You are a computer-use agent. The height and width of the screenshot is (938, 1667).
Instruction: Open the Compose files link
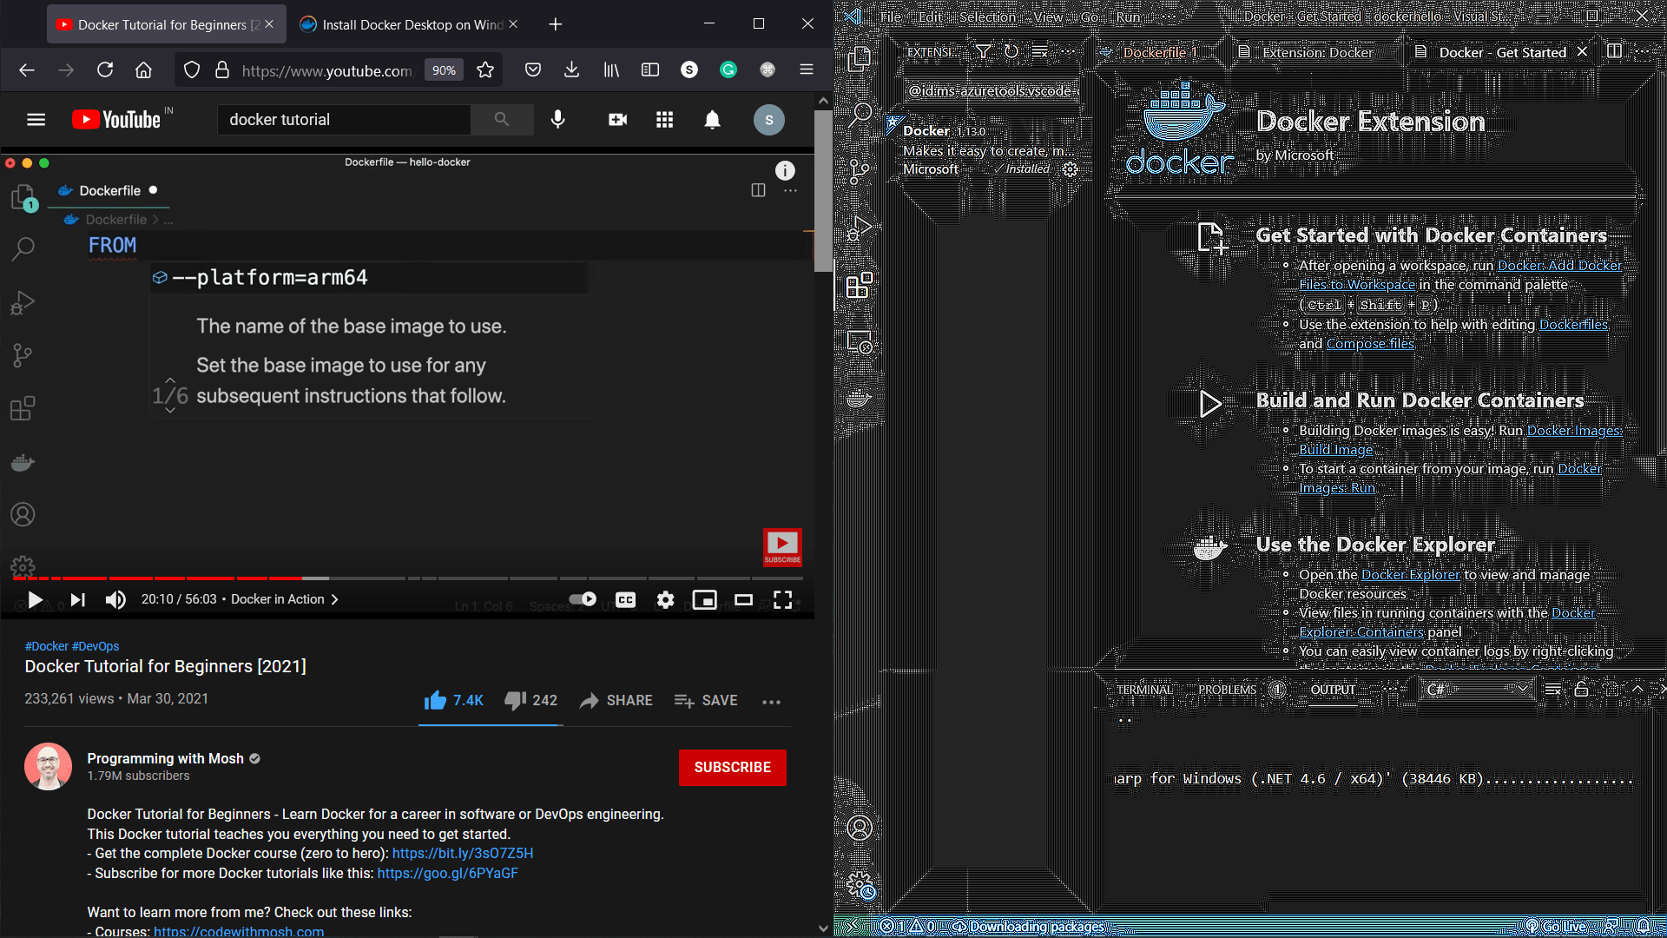point(1370,344)
